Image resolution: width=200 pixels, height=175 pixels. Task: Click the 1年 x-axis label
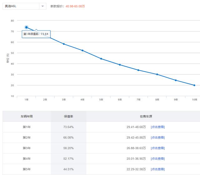click(27, 100)
